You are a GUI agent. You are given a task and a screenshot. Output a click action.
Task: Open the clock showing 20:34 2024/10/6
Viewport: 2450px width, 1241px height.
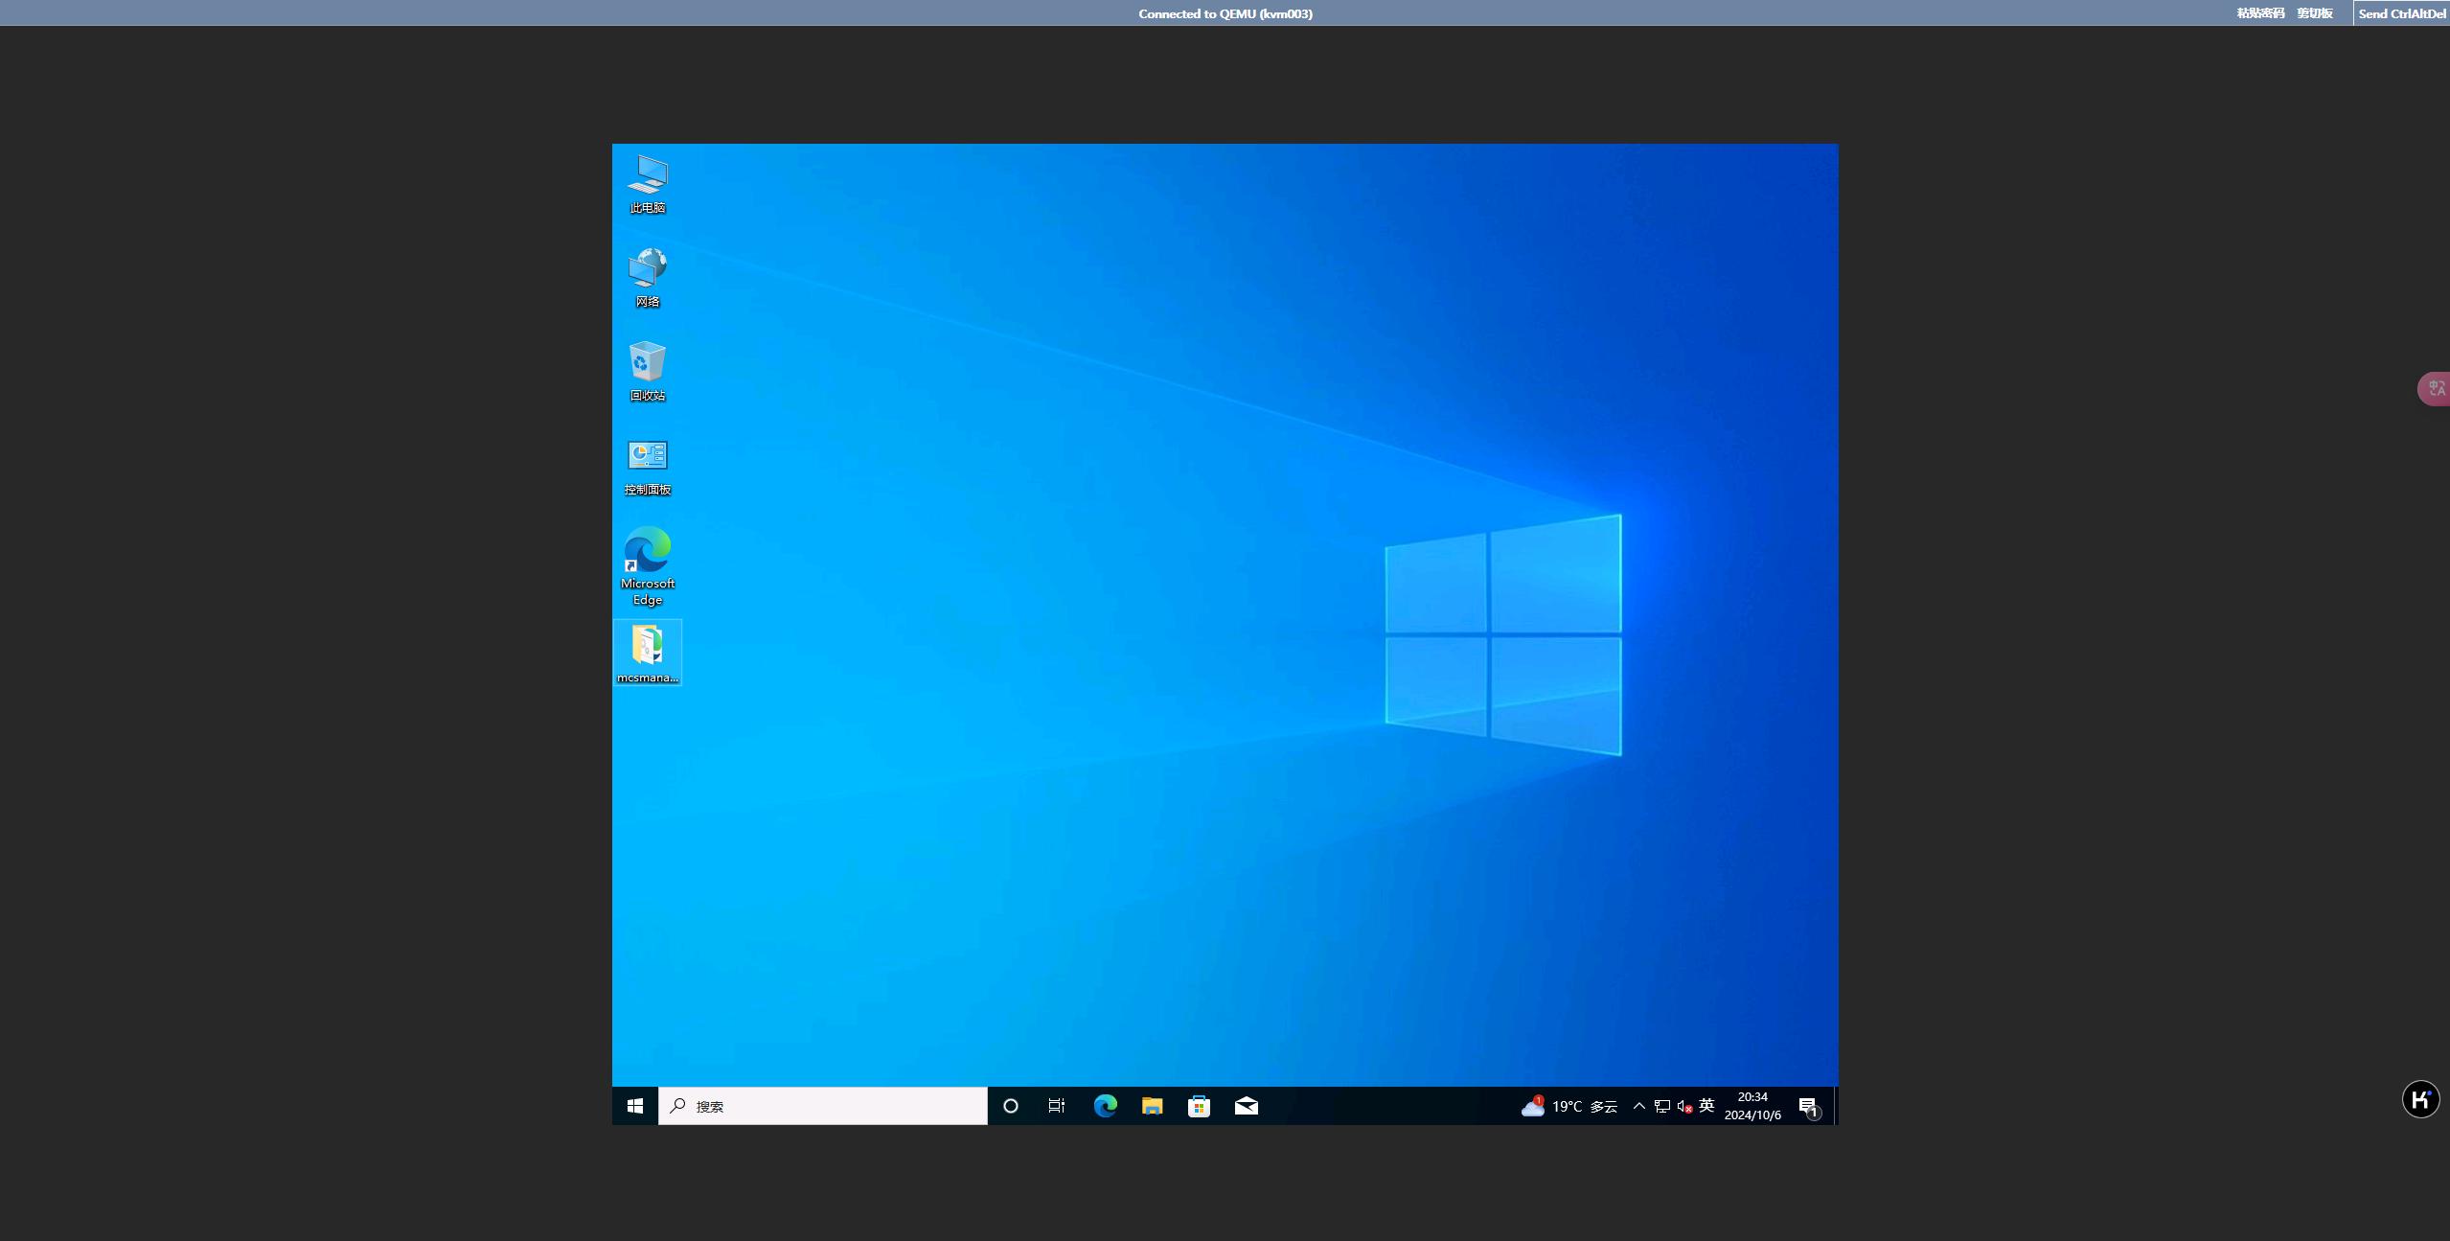1752,1106
